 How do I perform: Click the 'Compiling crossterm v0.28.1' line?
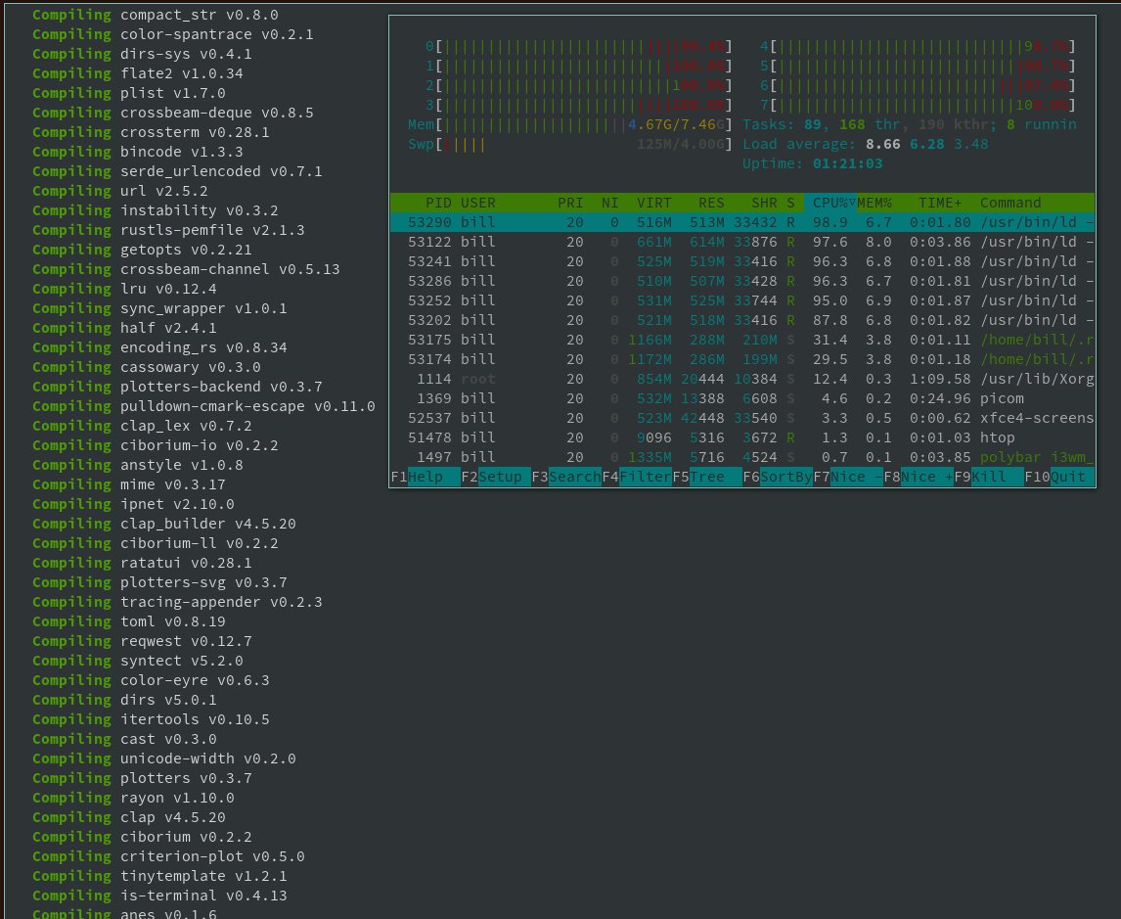pyautogui.click(x=151, y=132)
